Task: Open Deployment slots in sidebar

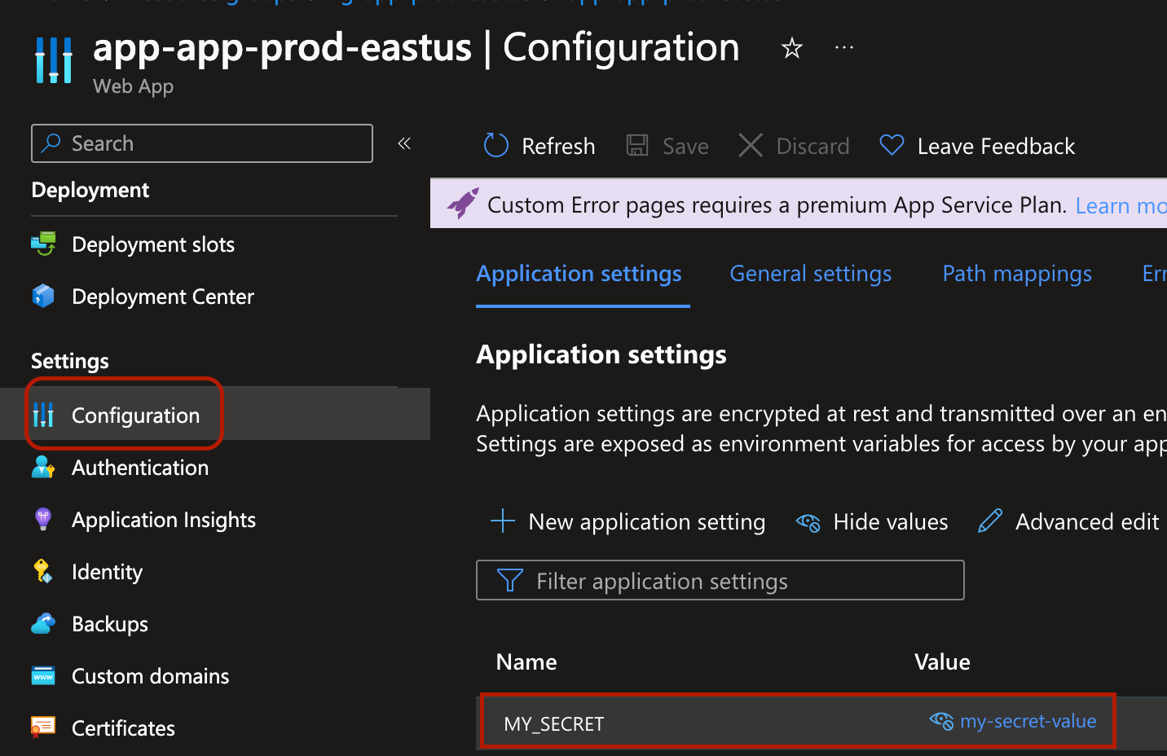Action: click(153, 244)
